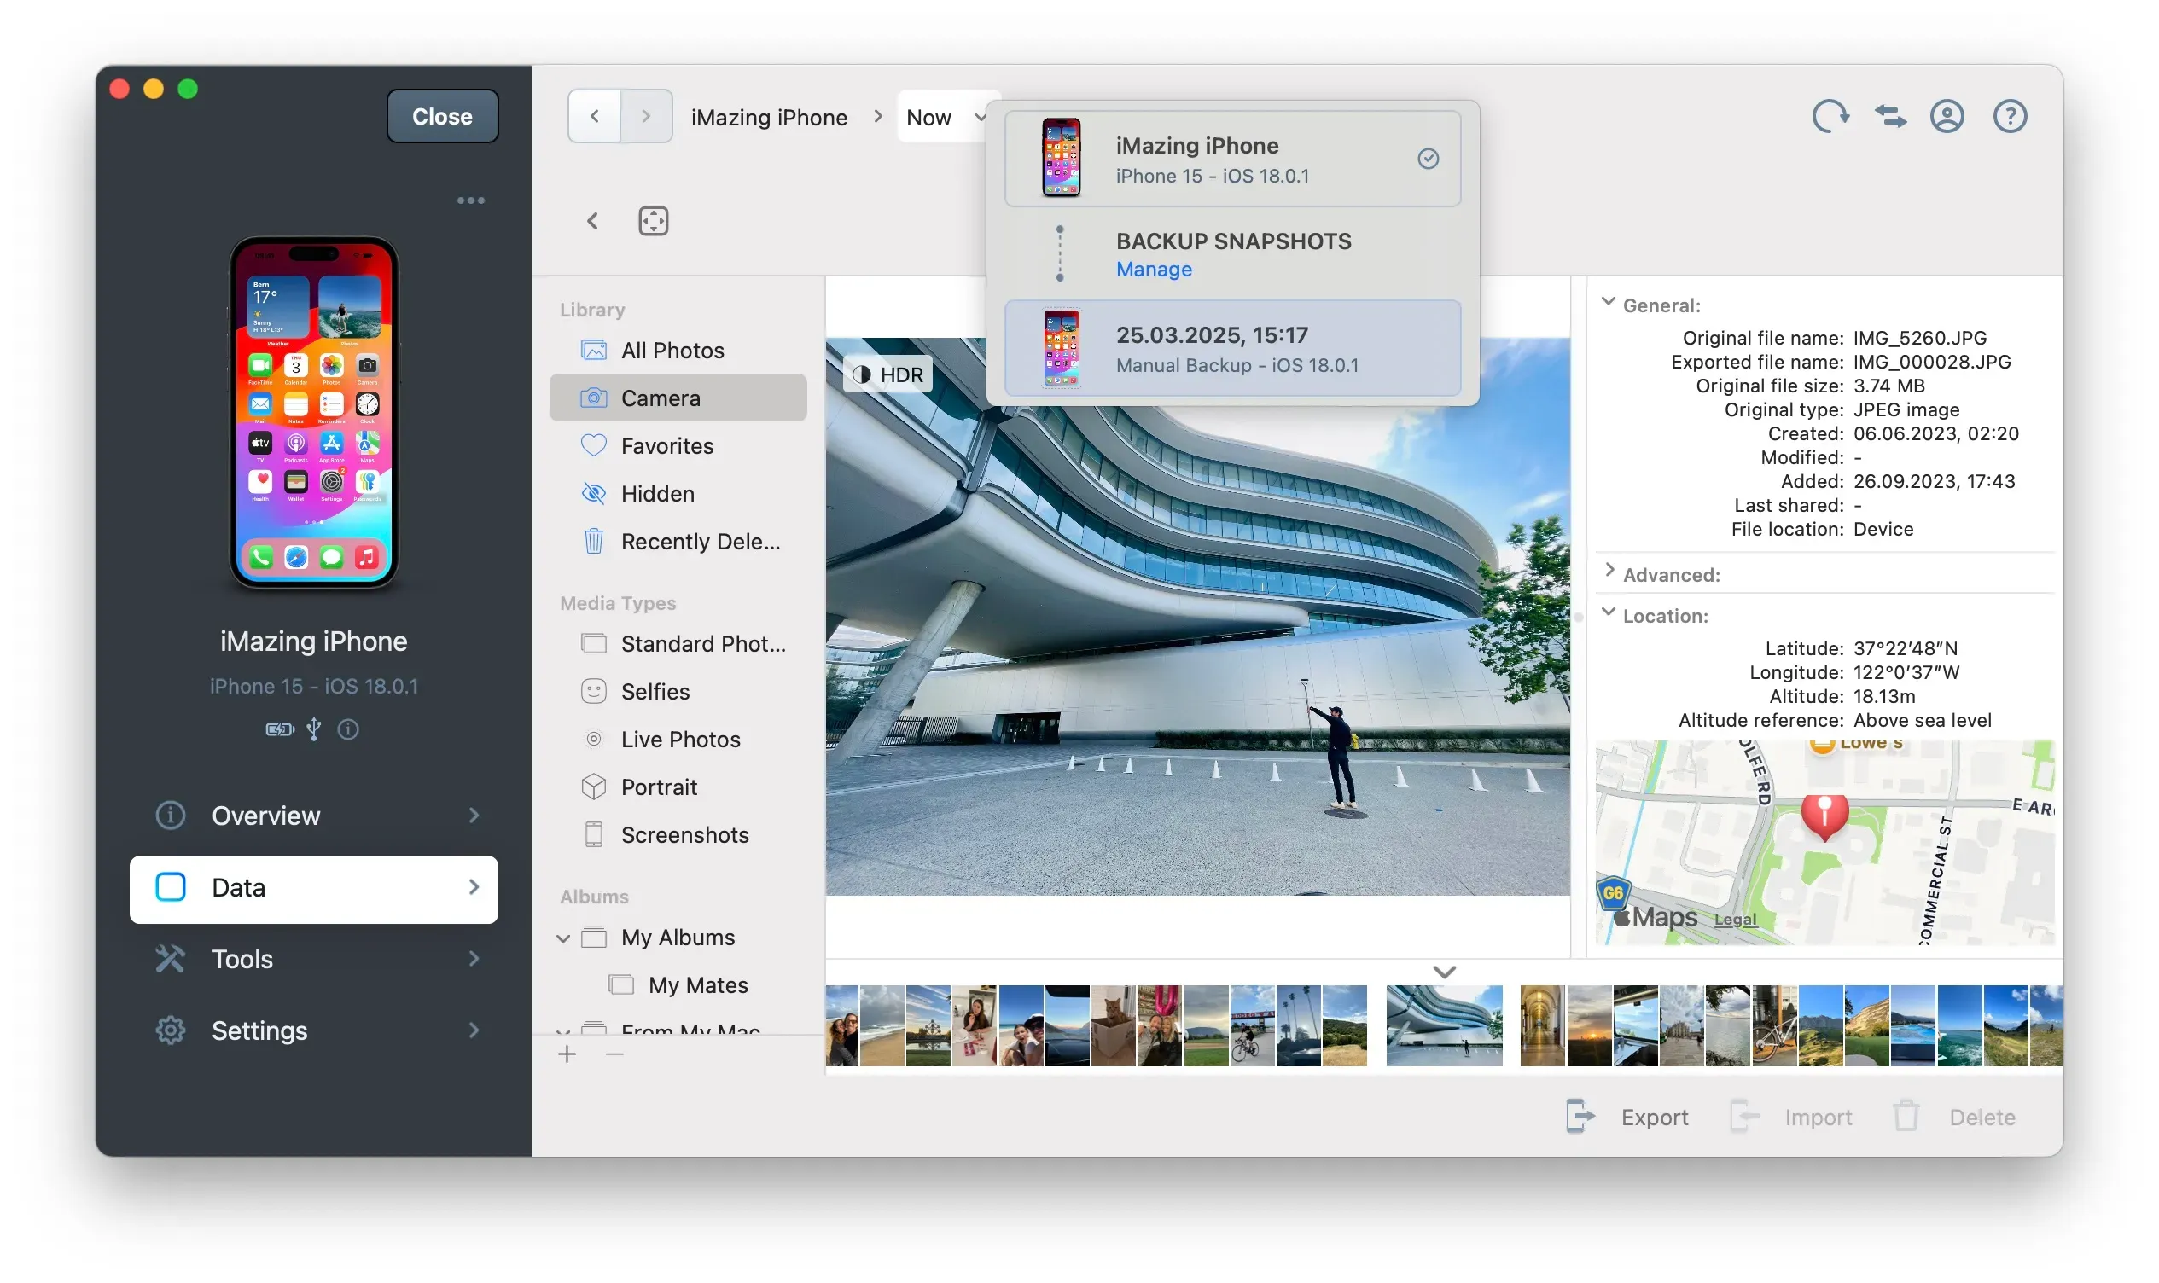Viewport: 2159px width, 1283px height.
Task: Click the device info (i) icon
Action: [348, 729]
